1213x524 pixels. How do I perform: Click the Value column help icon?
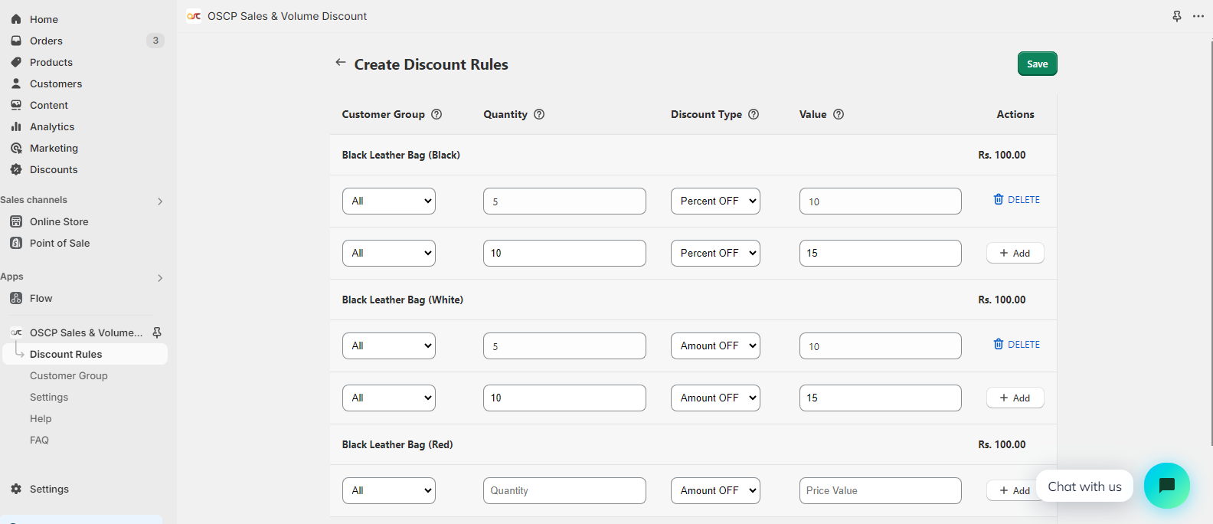[x=839, y=114]
